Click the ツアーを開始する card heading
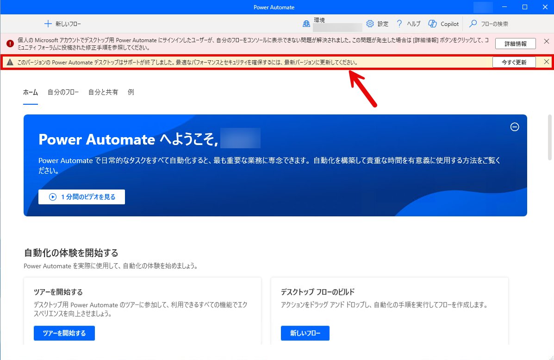The width and height of the screenshot is (554, 360). pyautogui.click(x=58, y=292)
